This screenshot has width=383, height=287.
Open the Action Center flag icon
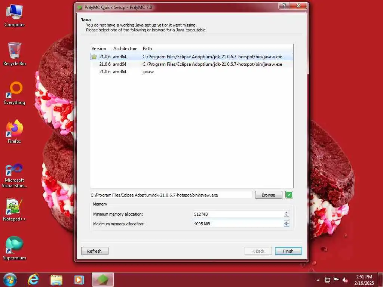(x=336, y=280)
